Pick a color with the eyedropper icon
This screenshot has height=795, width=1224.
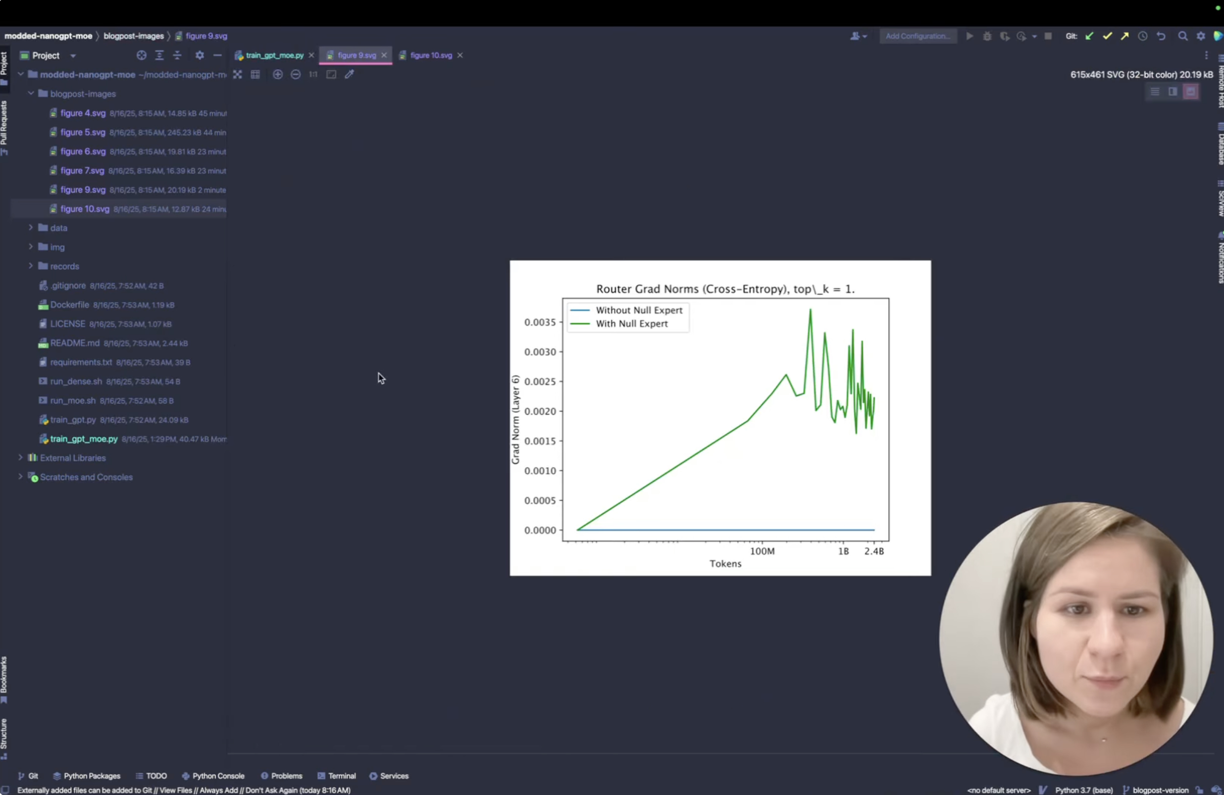350,75
